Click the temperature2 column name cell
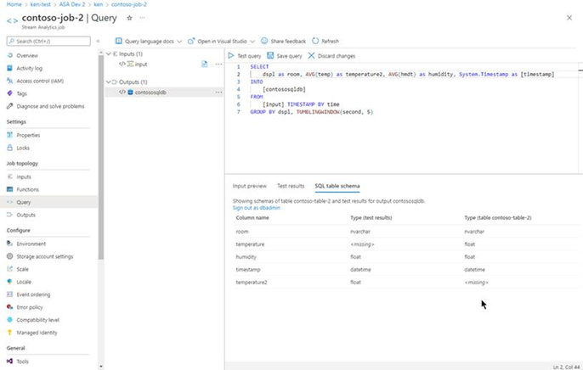Screen dimensions: 583x370 coord(252,282)
